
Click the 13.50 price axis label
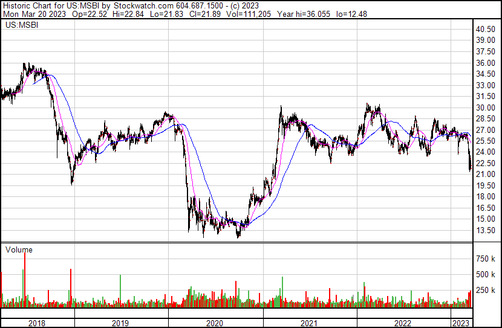point(486,230)
